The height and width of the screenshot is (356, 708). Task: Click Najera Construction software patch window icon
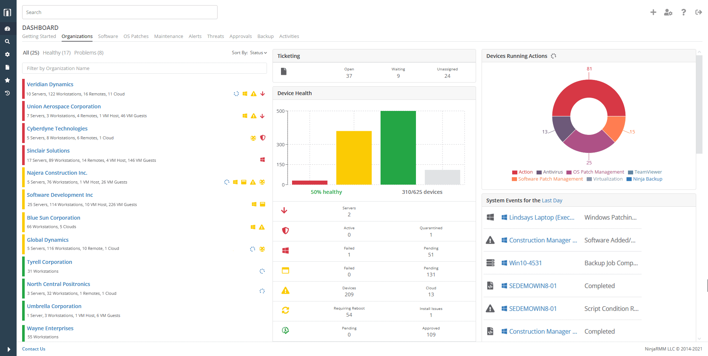pyautogui.click(x=244, y=182)
